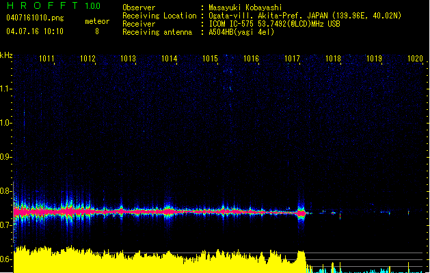Click the 0.6 kHz frequency label
Viewport: 430px width, 273px height.
[x=5, y=259]
